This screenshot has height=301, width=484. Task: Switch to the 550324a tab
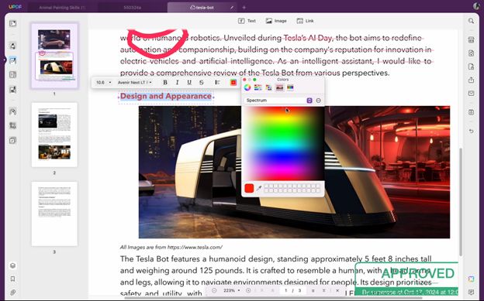pos(133,8)
